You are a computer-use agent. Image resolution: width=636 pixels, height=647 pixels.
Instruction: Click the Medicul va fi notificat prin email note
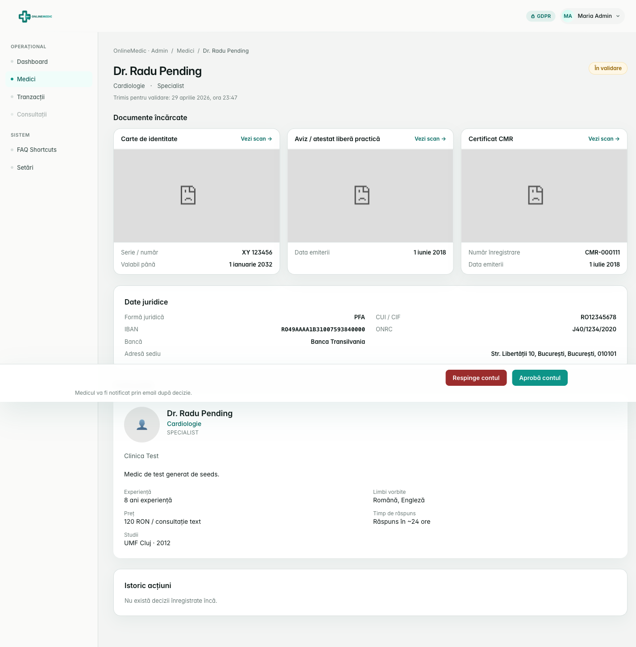click(133, 393)
